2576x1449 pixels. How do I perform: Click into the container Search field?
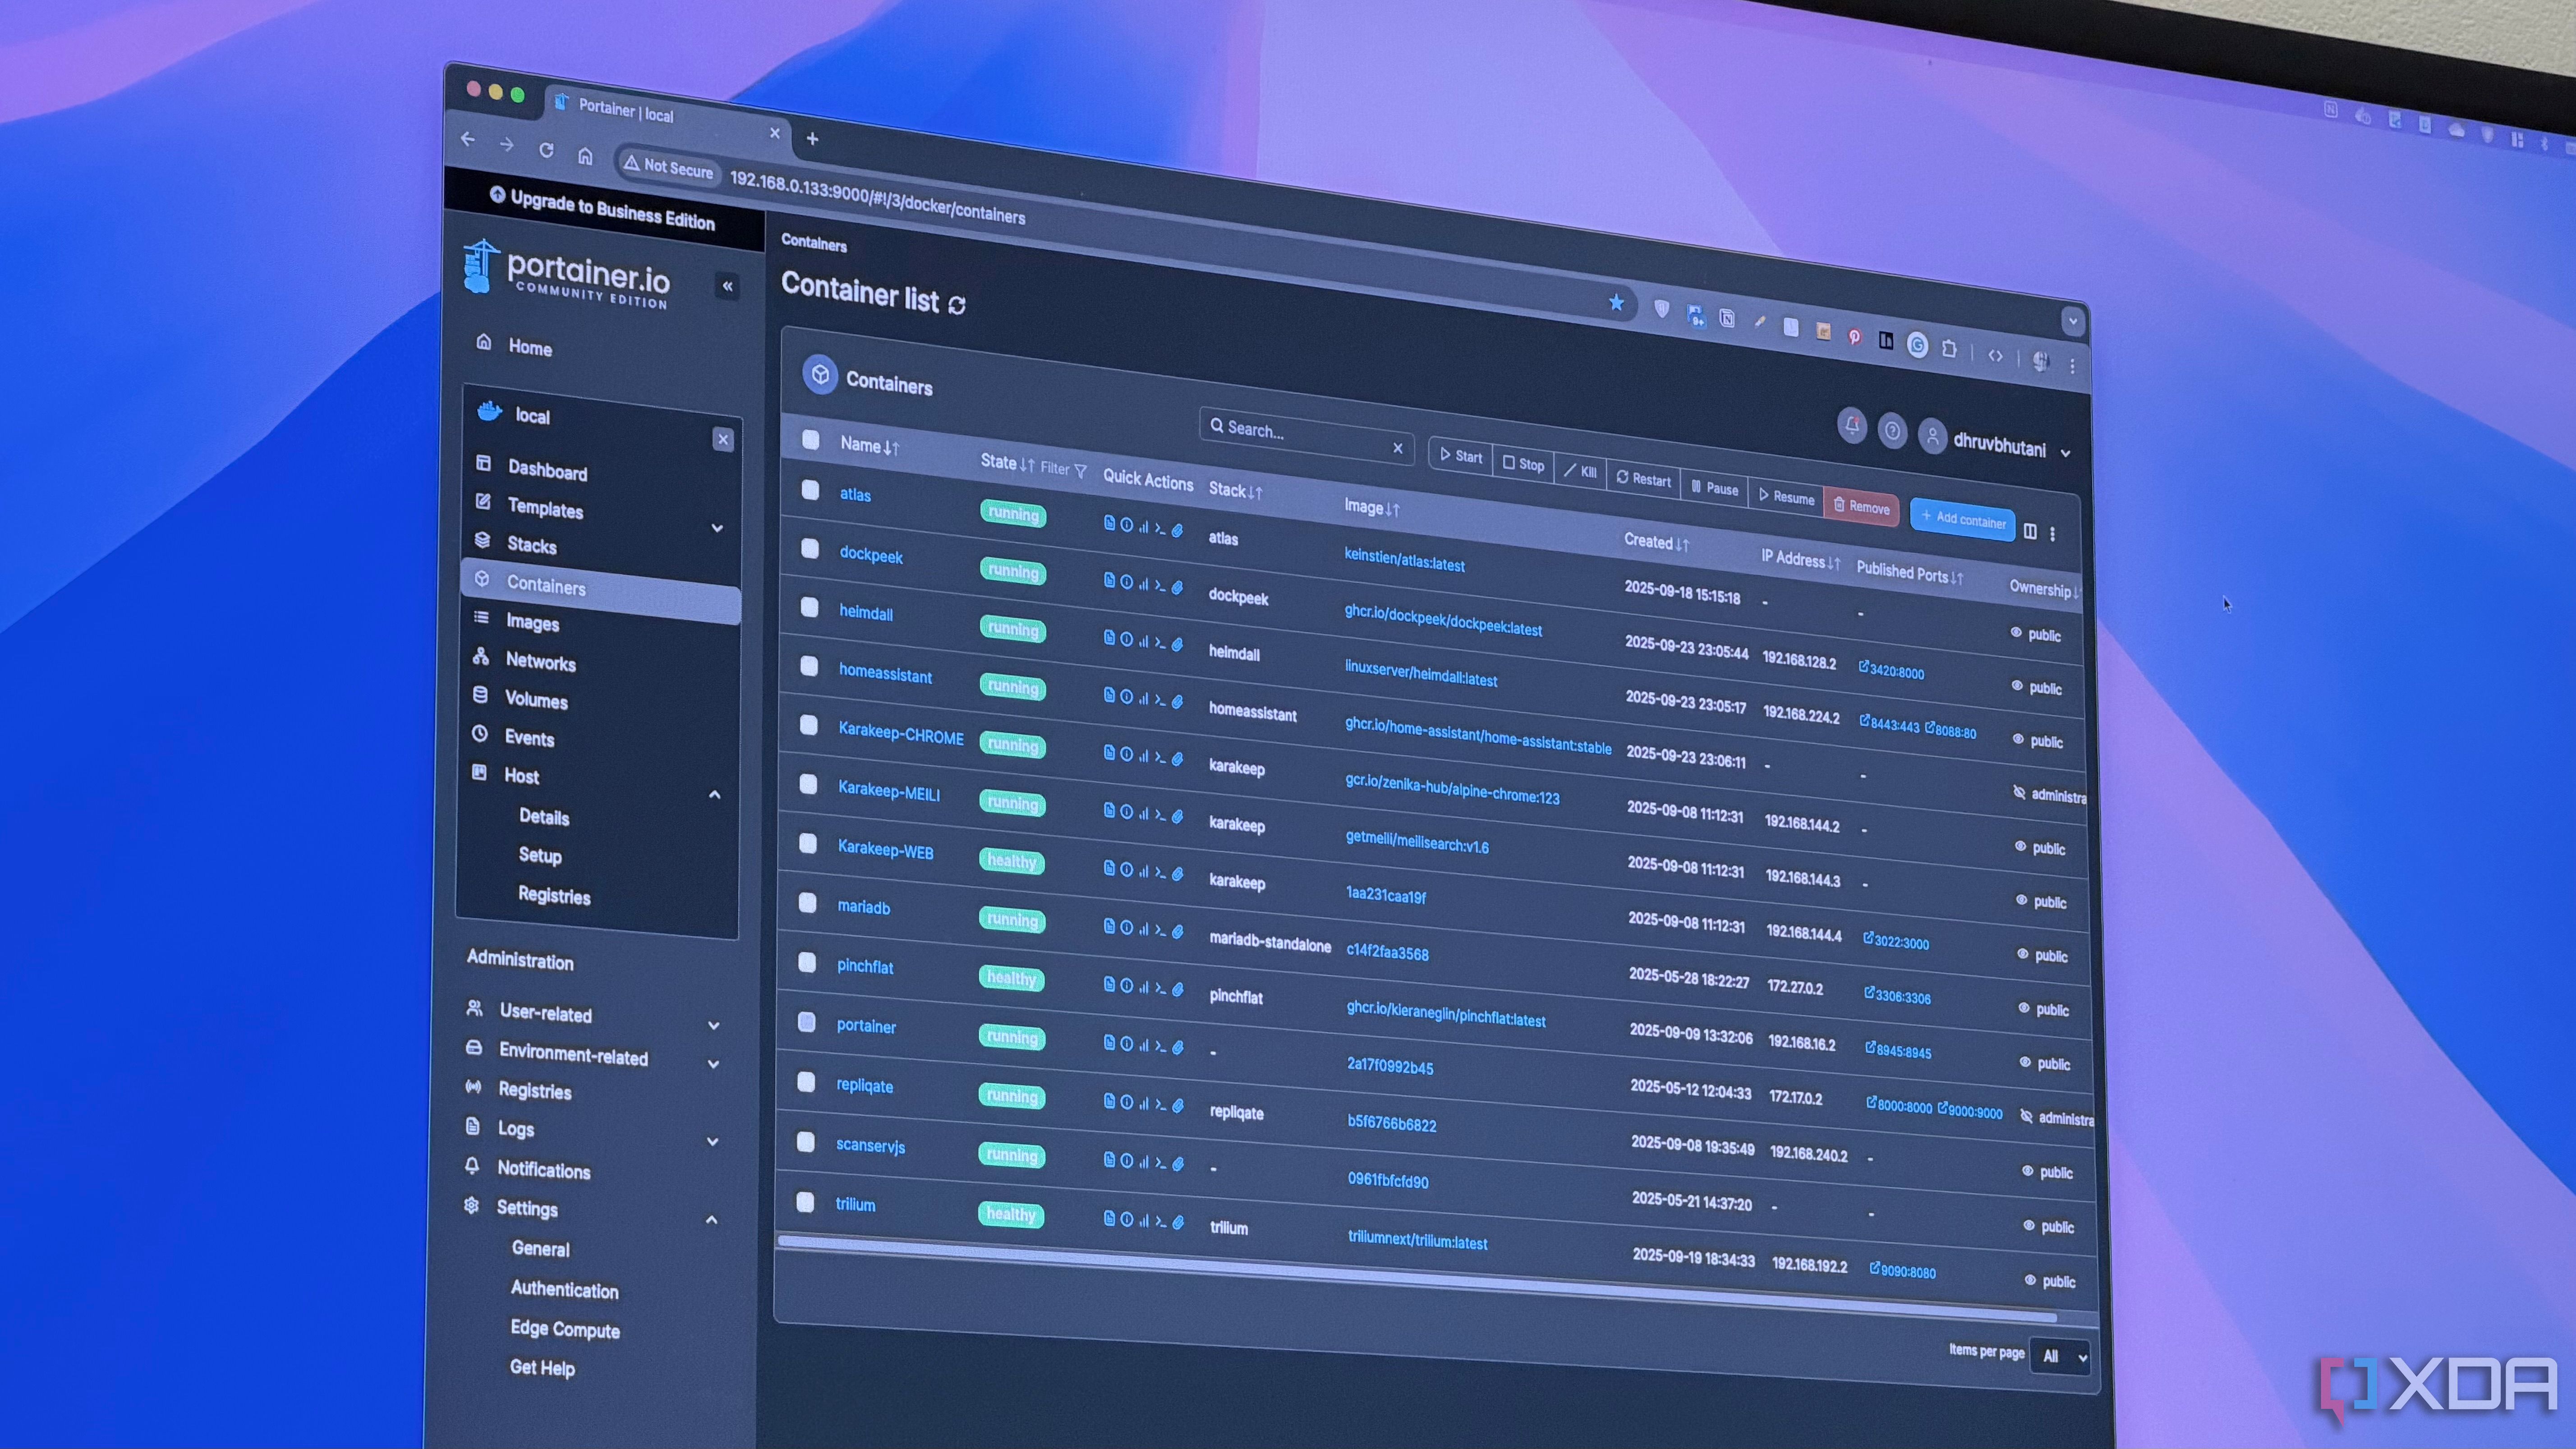[1300, 435]
